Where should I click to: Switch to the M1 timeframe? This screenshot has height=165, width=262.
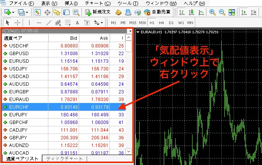(114, 23)
